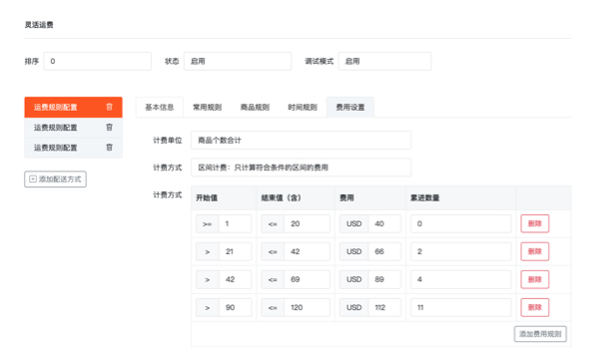Click the 添加费用规则 button

(x=540, y=334)
